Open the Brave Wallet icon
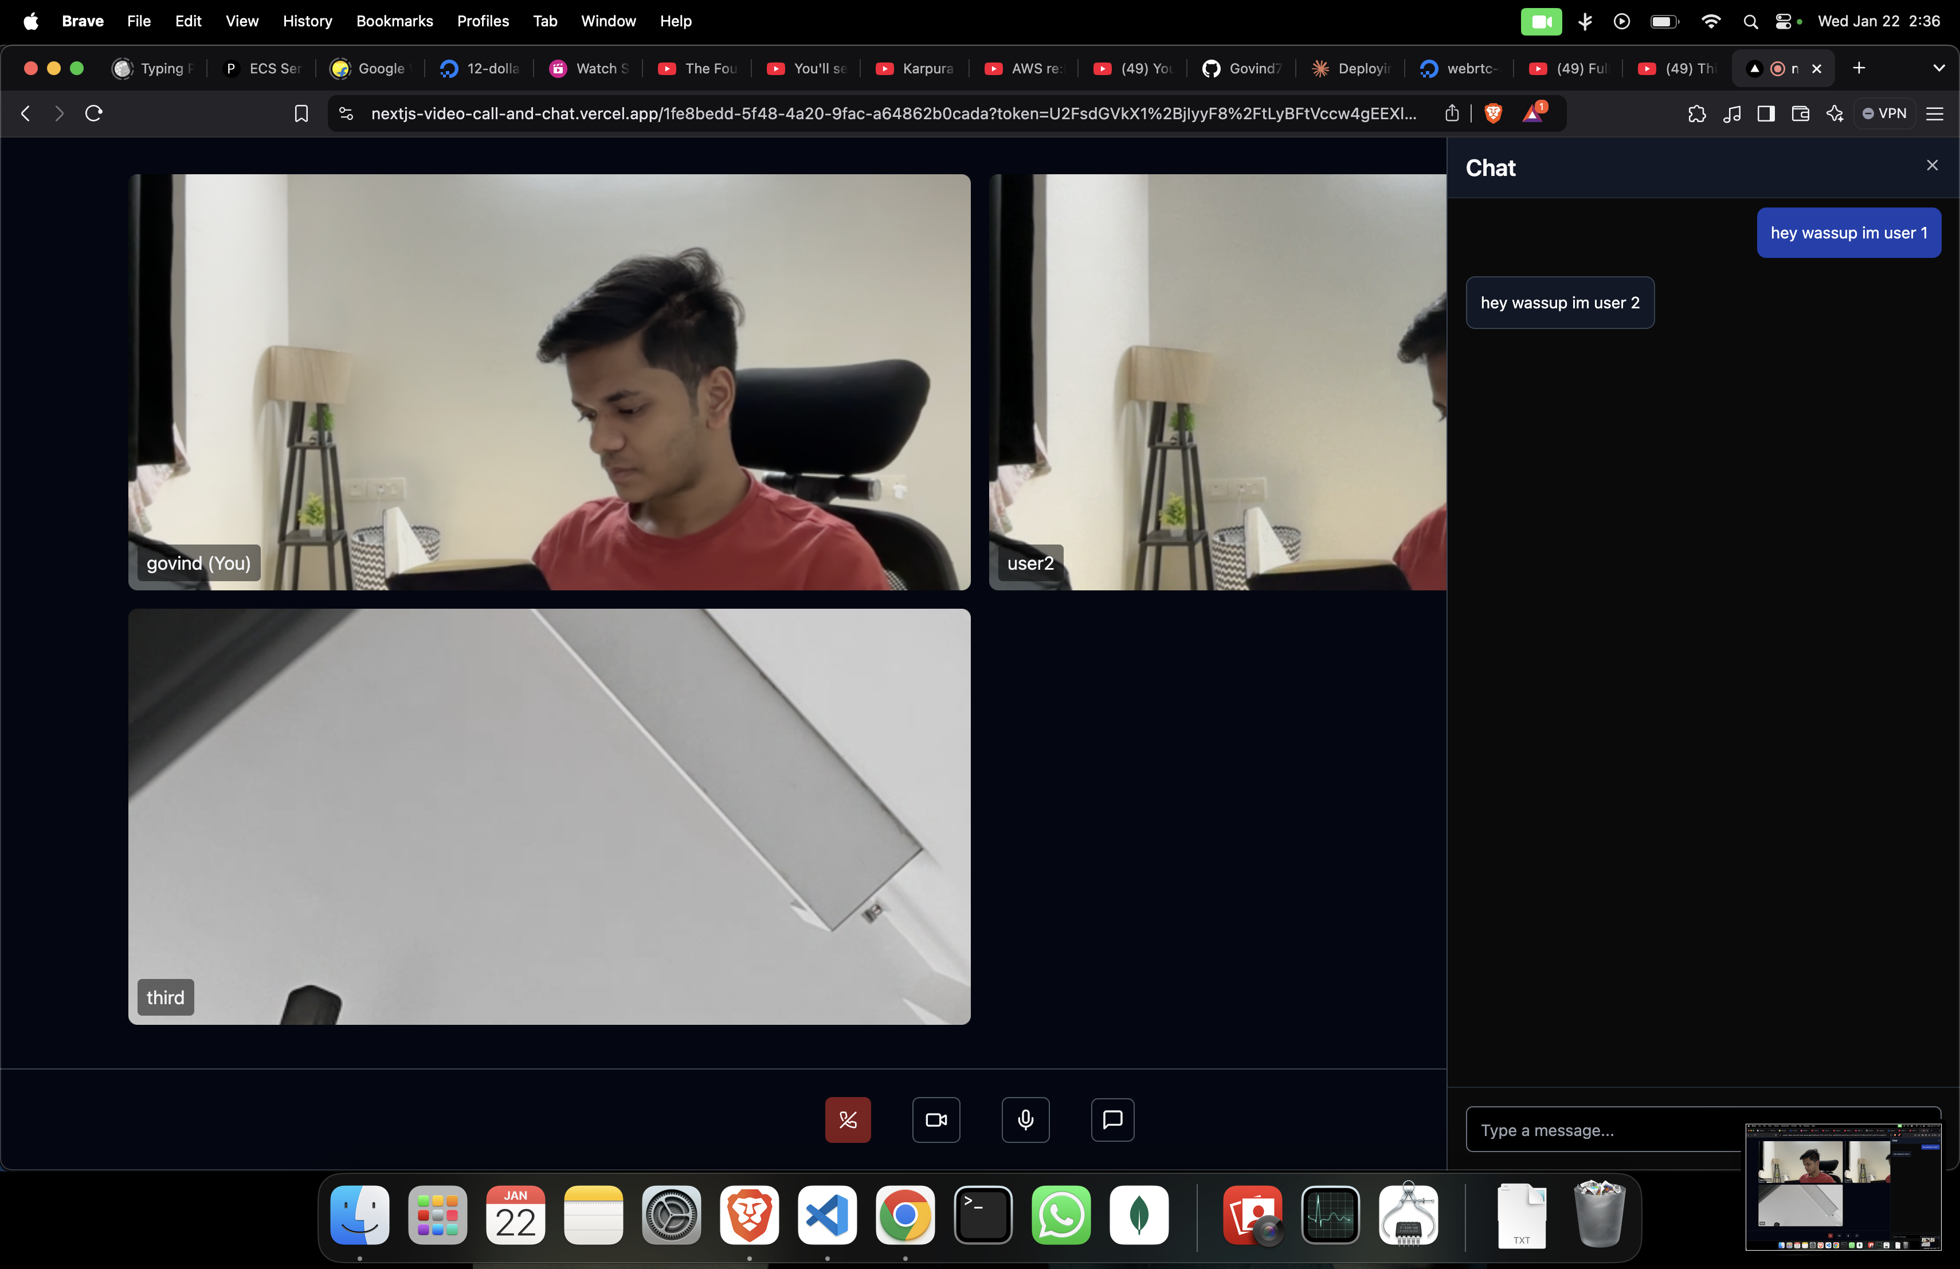This screenshot has height=1269, width=1960. point(1800,113)
